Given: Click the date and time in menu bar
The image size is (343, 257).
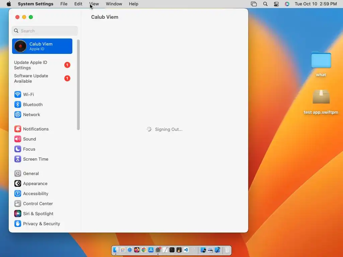Looking at the screenshot, I should pos(316,4).
